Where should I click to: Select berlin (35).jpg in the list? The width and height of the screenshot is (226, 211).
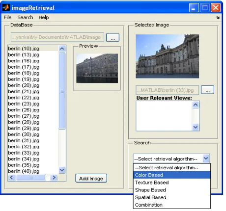tap(33, 165)
